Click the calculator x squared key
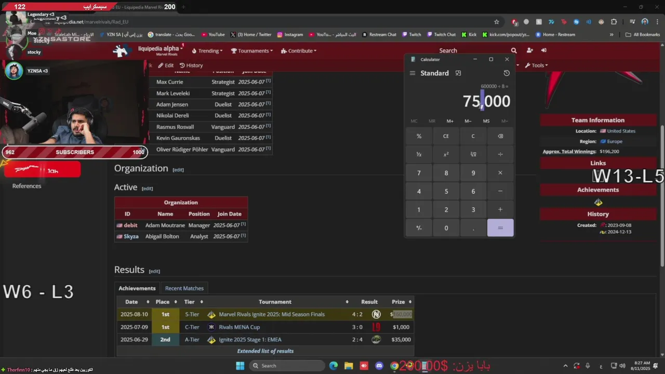Viewport: 665px width, 374px height. point(446,154)
